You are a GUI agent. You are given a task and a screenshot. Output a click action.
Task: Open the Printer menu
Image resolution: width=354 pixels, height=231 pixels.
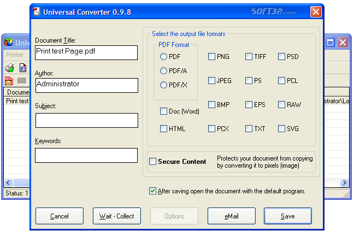[x=15, y=55]
